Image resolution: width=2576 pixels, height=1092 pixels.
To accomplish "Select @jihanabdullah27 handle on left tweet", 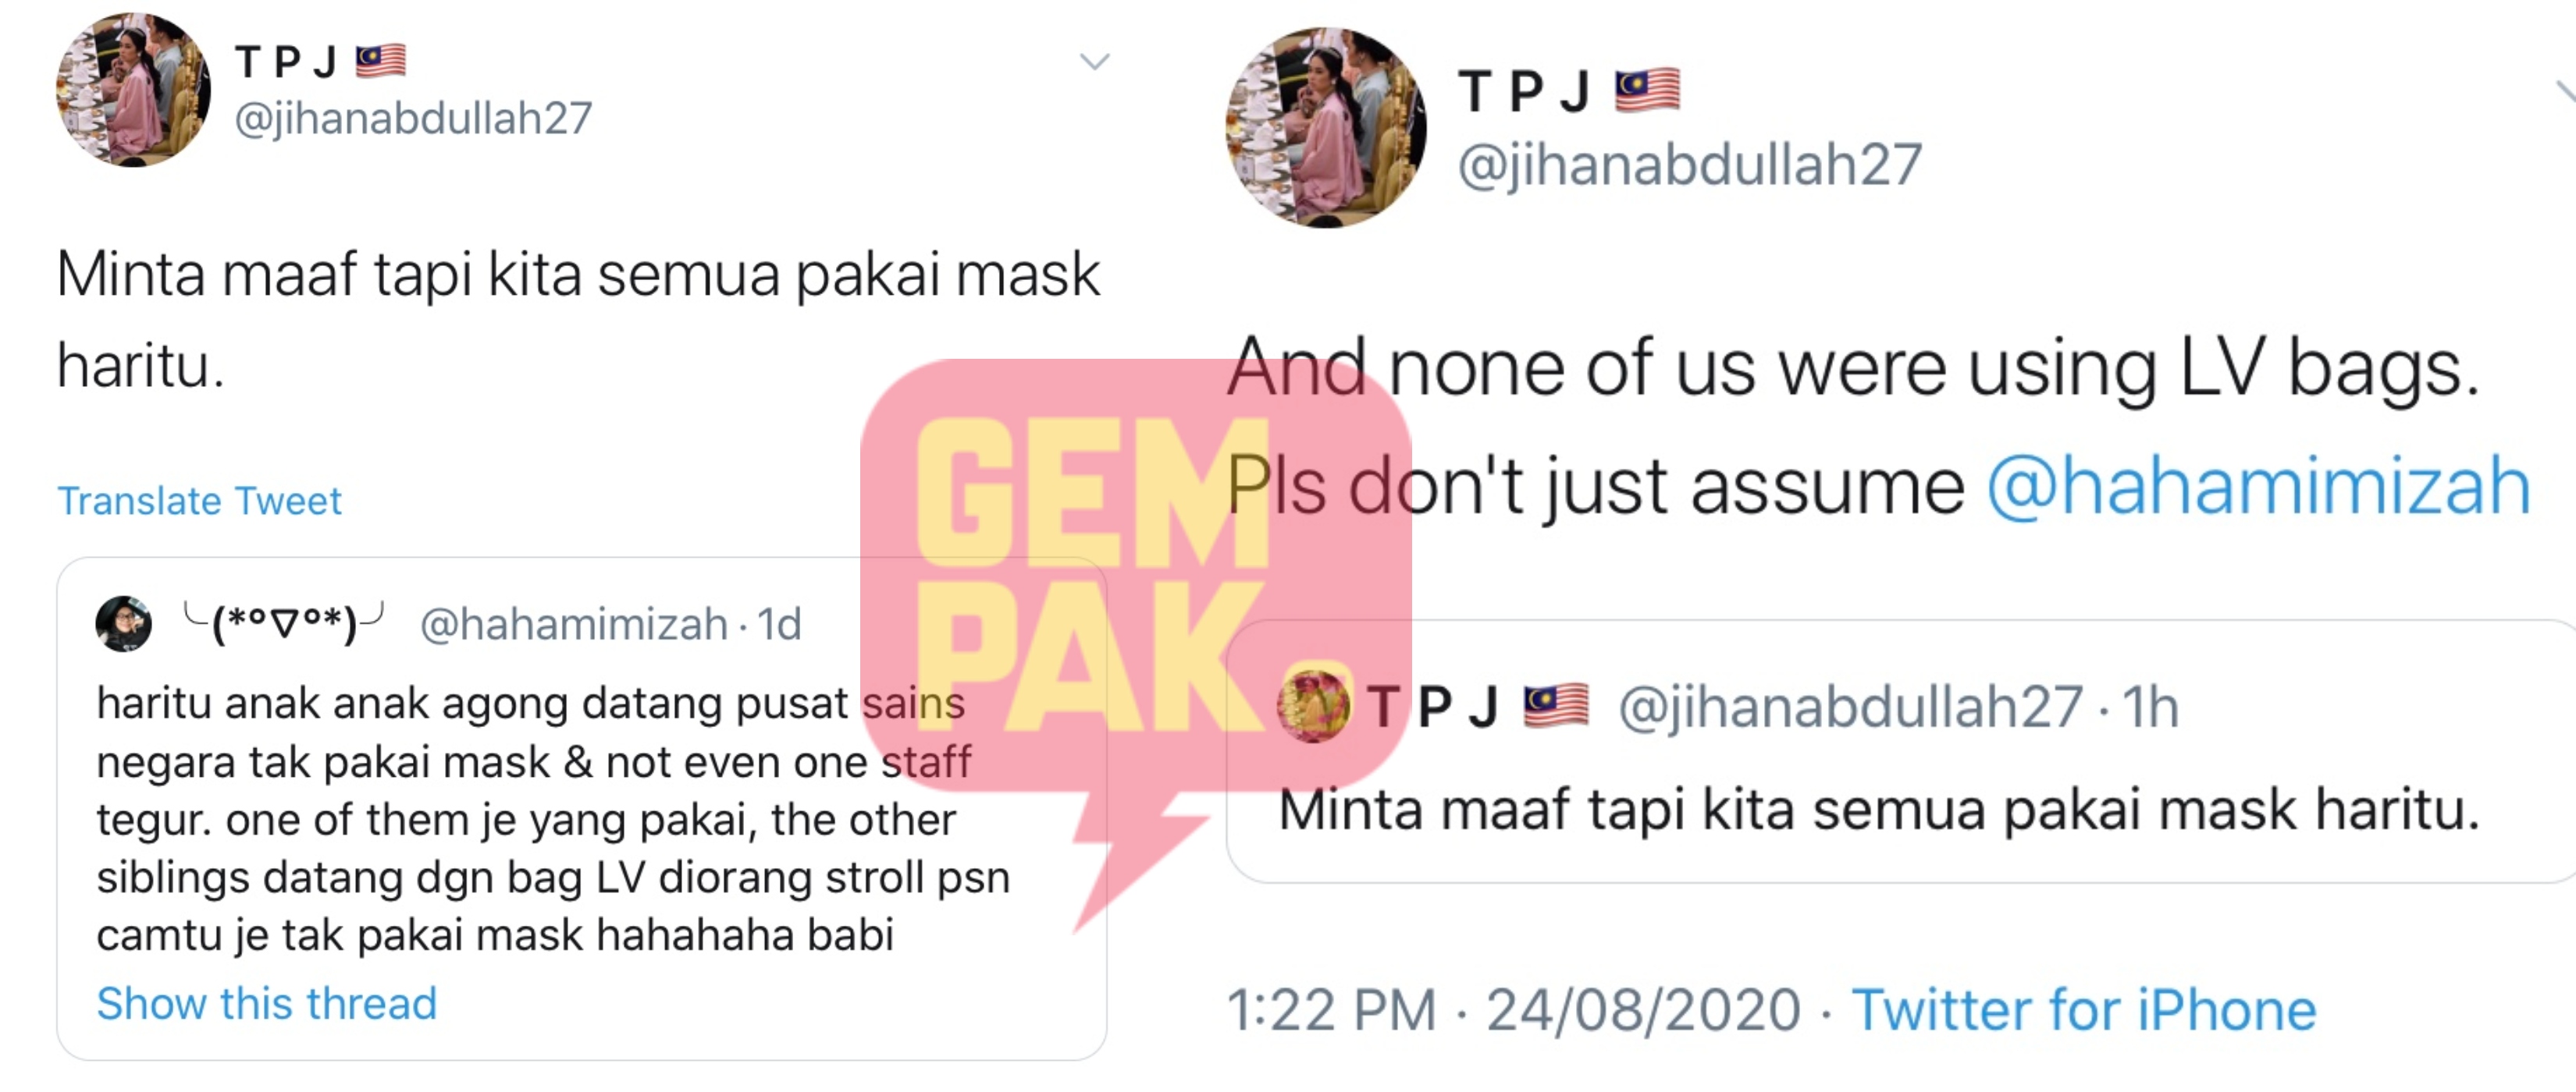I will click(x=413, y=118).
